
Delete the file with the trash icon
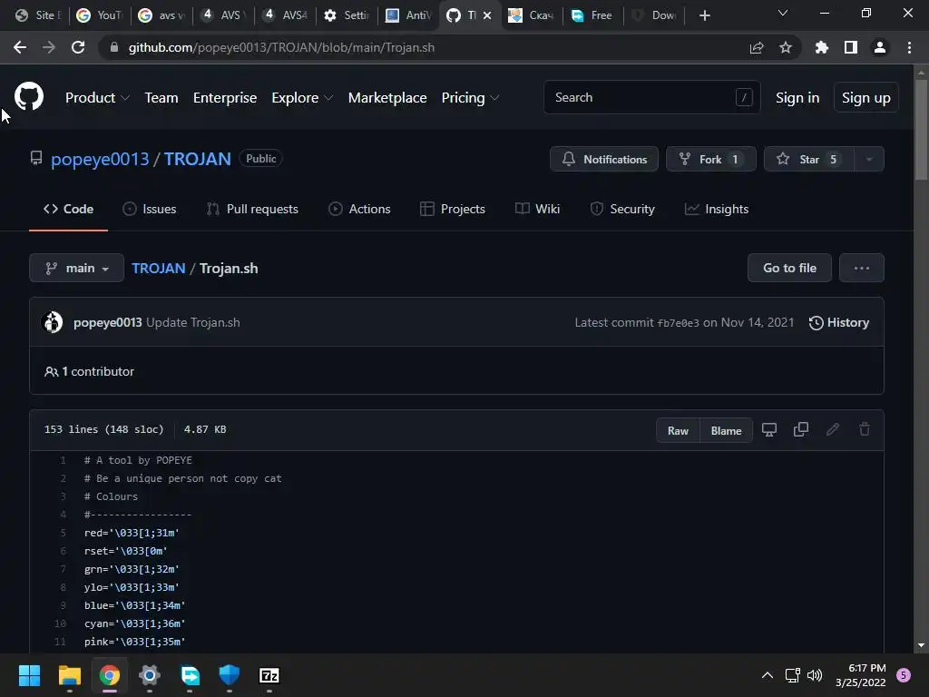coord(865,429)
